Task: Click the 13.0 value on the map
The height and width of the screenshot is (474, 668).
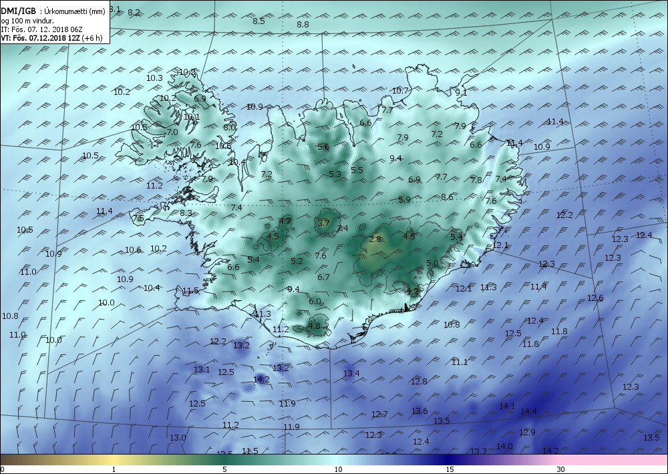Action: (x=178, y=437)
